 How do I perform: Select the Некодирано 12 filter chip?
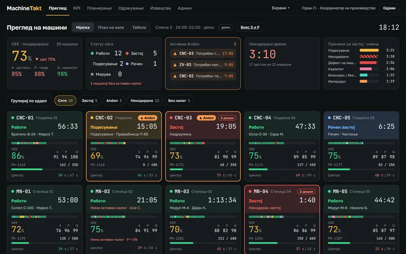tap(145, 101)
